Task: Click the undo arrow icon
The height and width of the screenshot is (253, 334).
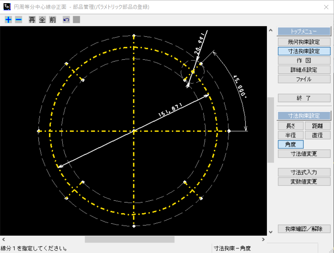Action: 66,20
